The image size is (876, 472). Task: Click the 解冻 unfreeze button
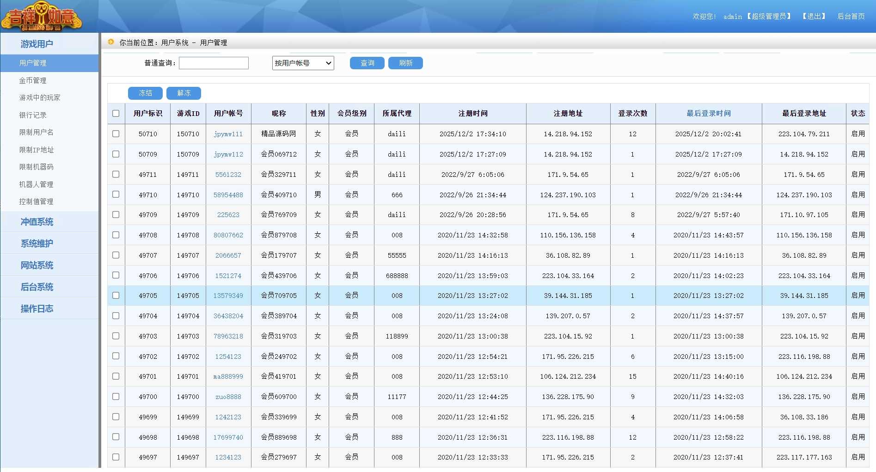coord(184,93)
